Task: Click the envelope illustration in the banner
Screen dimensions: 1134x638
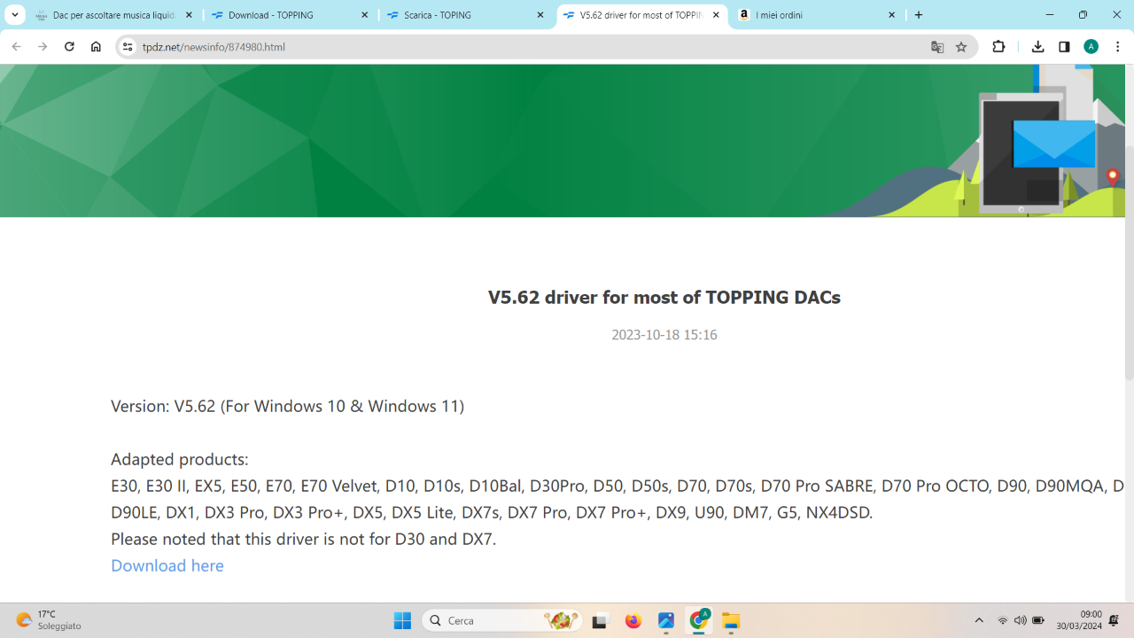Action: (x=1053, y=143)
